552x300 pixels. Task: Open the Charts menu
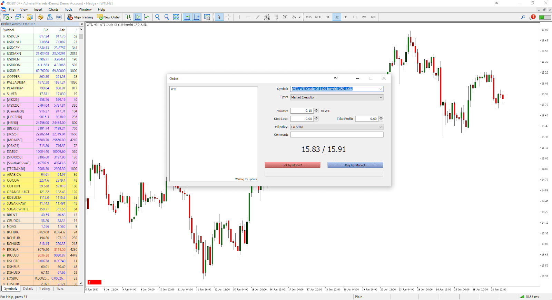[x=53, y=9]
